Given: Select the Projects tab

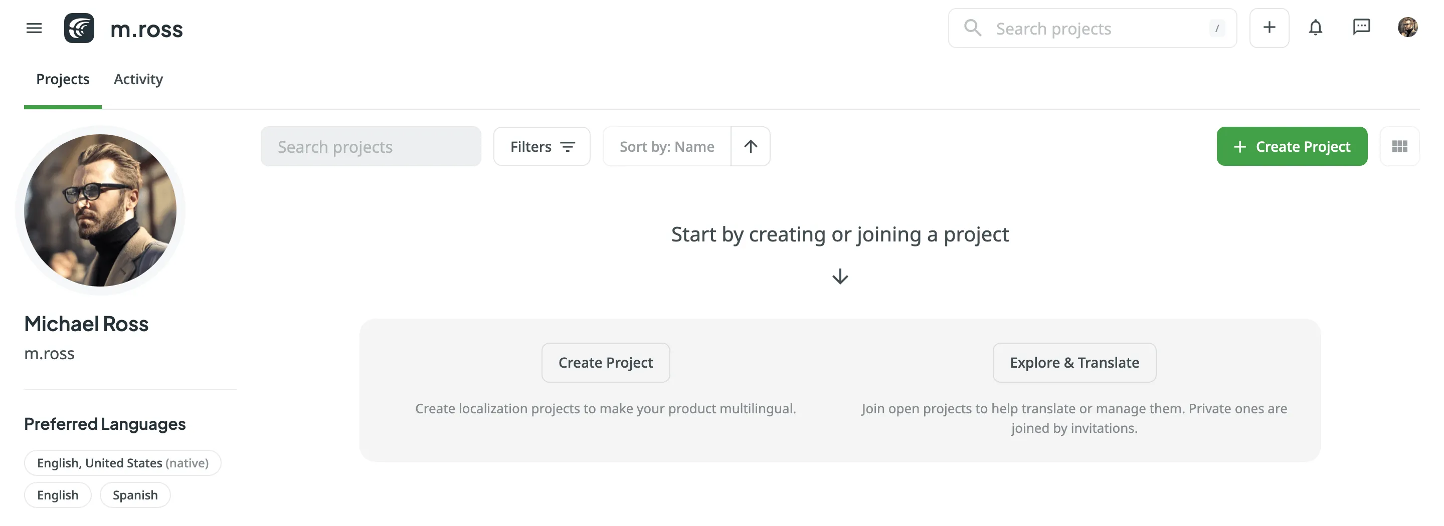Looking at the screenshot, I should (62, 79).
